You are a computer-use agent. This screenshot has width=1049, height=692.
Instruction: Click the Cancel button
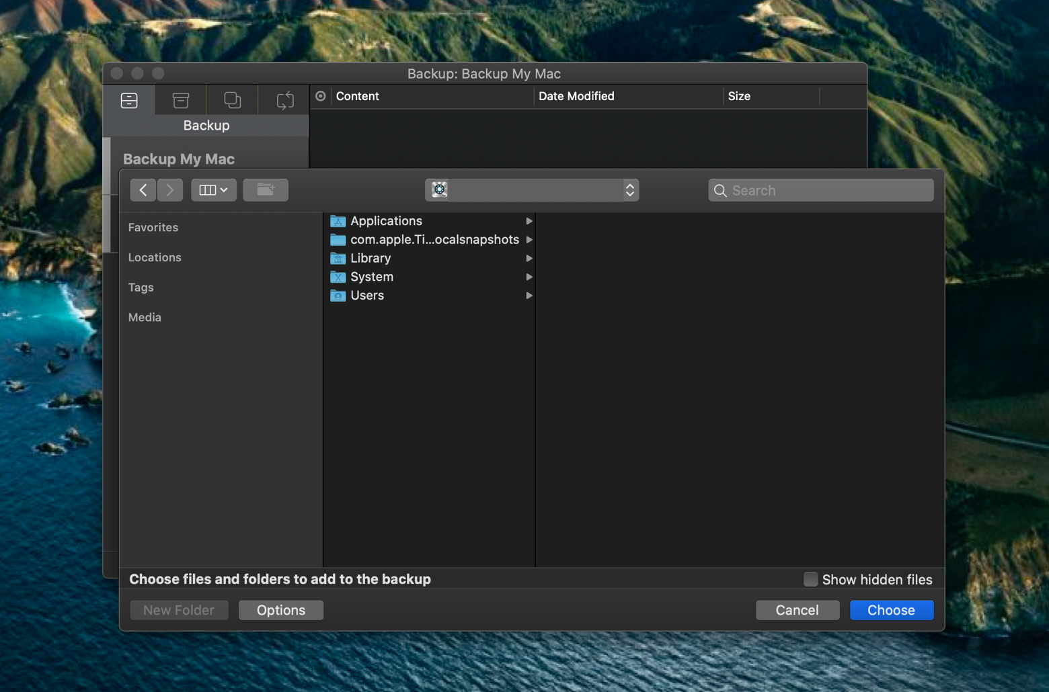[797, 610]
